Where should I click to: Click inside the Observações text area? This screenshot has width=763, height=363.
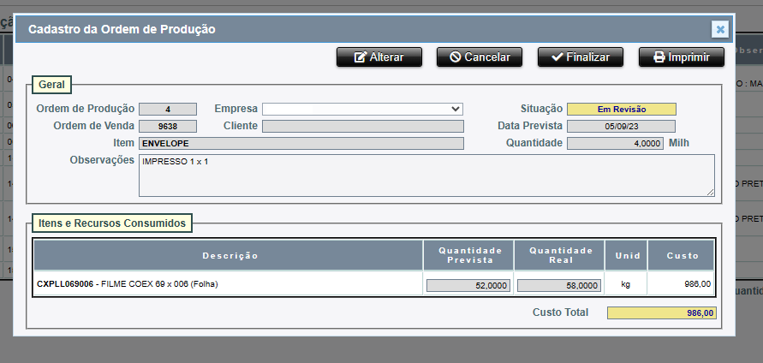[426, 176]
